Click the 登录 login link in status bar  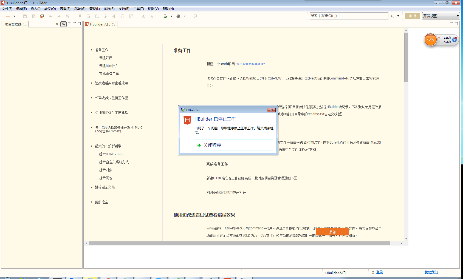[380, 272]
